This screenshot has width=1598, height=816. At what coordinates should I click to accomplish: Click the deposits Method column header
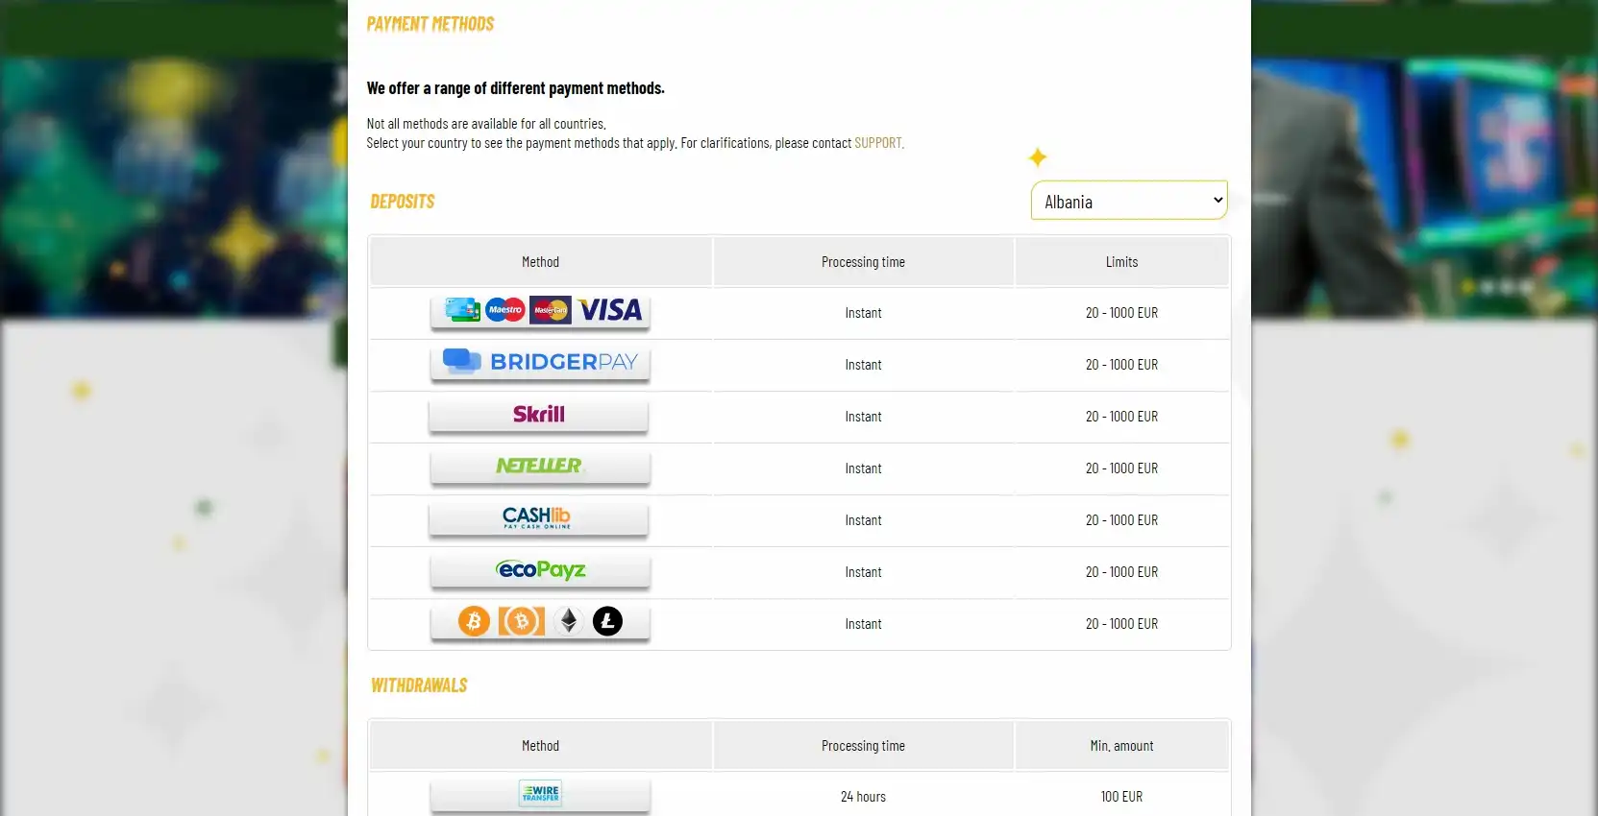click(540, 262)
